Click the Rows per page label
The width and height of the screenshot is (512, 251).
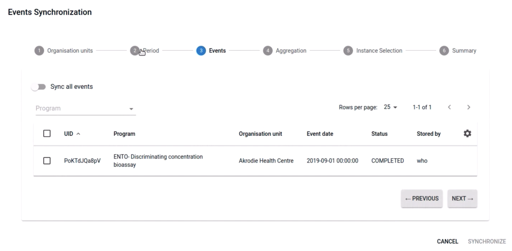358,107
